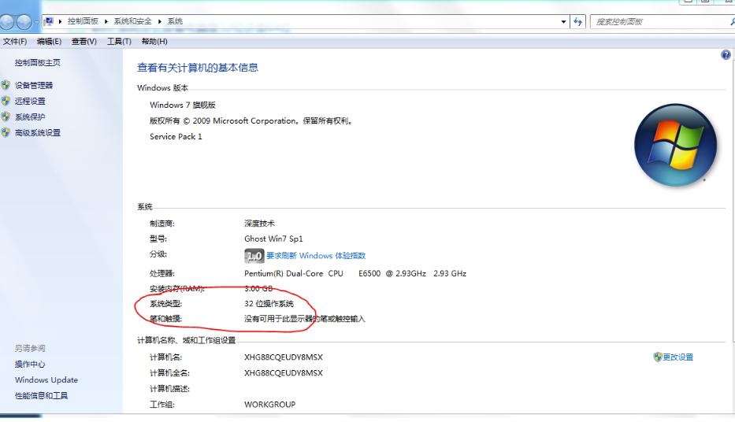Click 系统 breadcrumb in address bar
Viewport: 735px width, 422px height.
click(x=175, y=21)
